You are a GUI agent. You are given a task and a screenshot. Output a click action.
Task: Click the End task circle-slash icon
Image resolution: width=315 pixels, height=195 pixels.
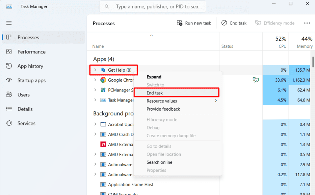224,23
